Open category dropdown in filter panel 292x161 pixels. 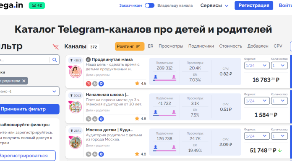[x=29, y=91]
